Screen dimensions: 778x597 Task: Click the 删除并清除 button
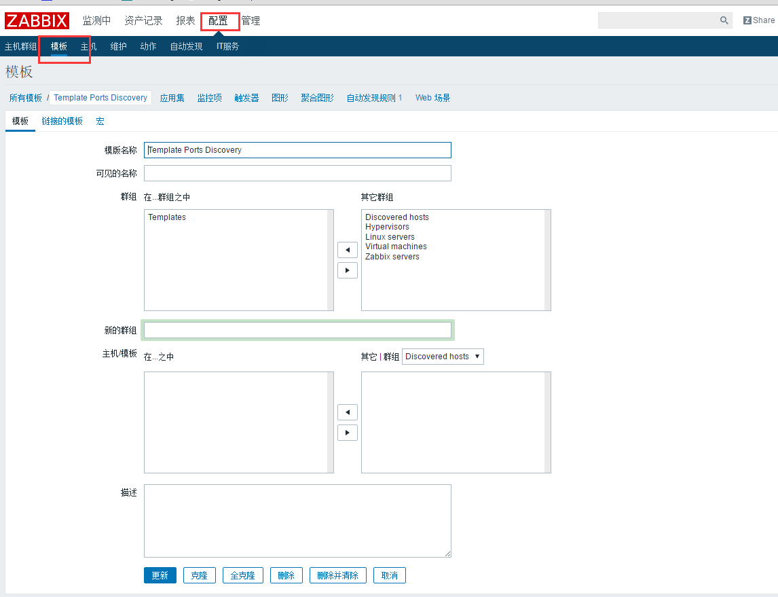tap(338, 575)
